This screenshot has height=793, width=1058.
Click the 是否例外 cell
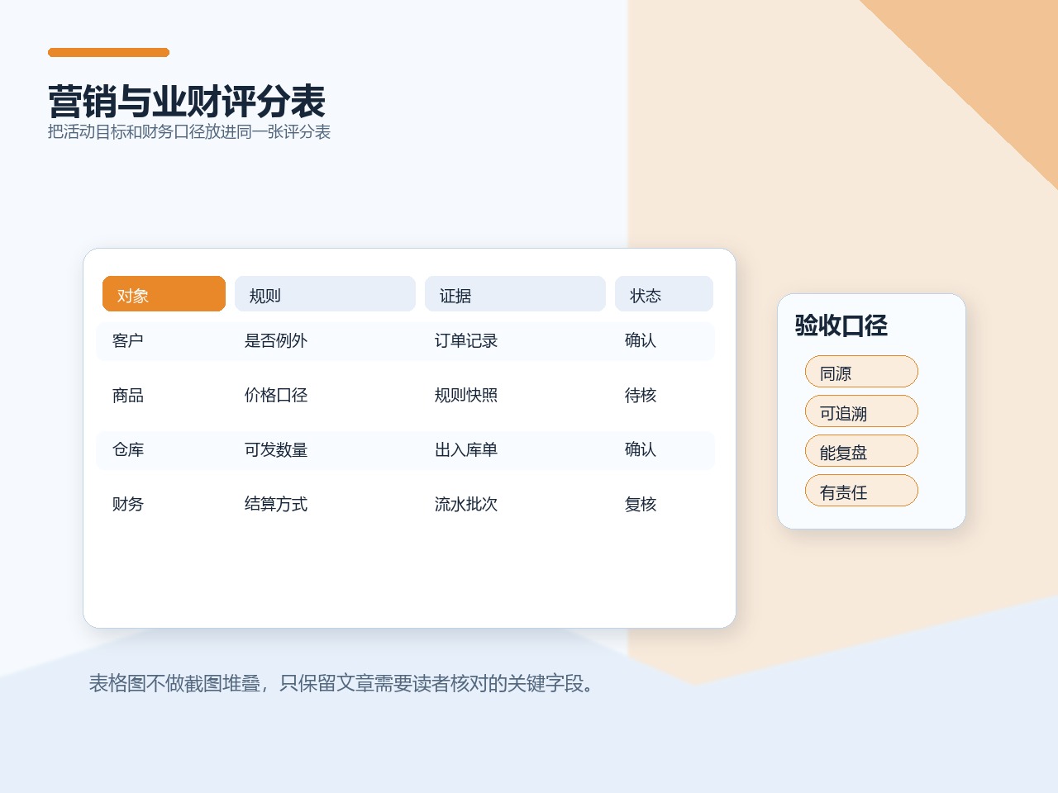tap(276, 340)
